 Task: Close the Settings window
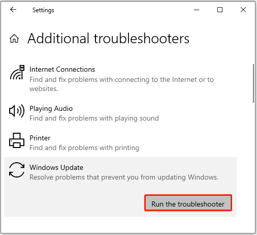tap(243, 10)
